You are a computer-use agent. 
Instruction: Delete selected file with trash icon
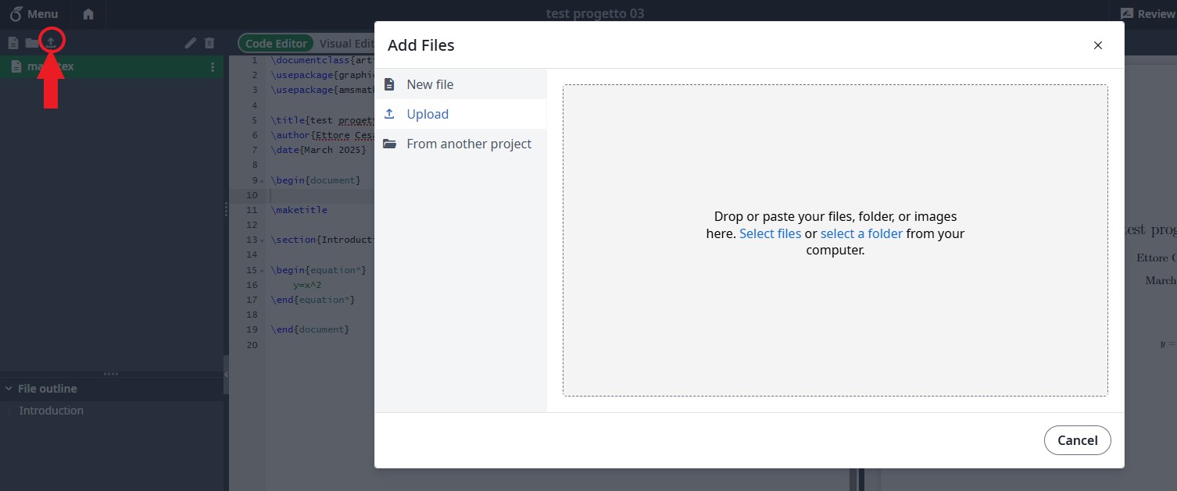click(209, 43)
